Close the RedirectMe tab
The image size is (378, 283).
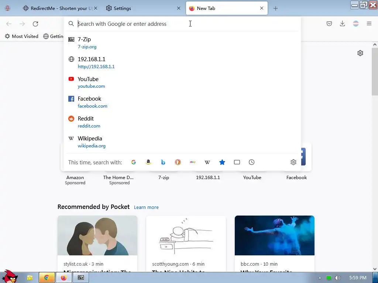96,8
